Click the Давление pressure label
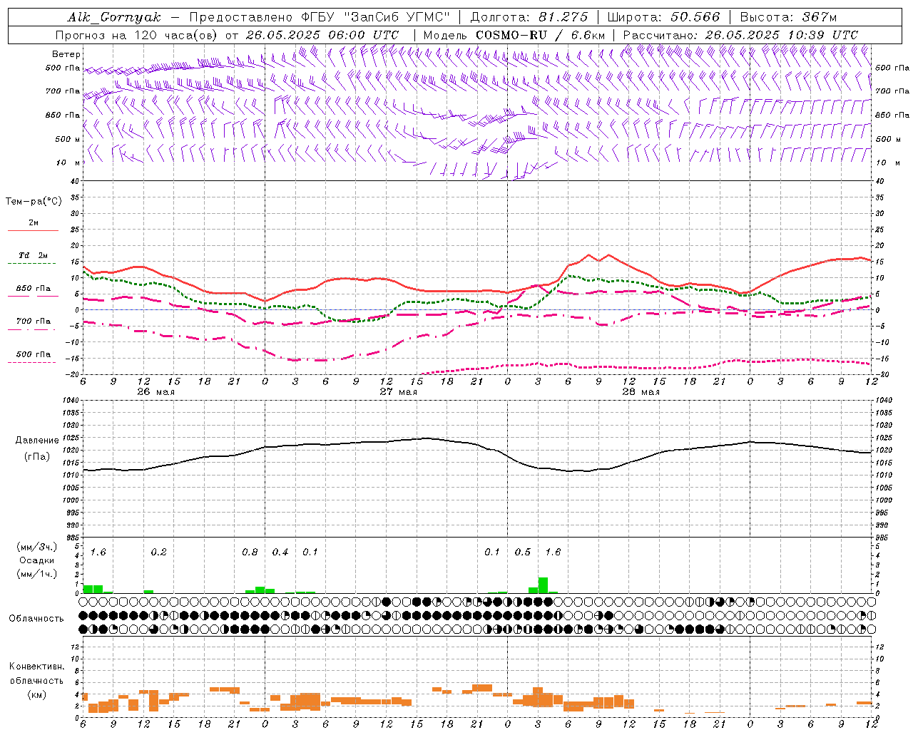This screenshot has width=913, height=730. click(x=37, y=441)
